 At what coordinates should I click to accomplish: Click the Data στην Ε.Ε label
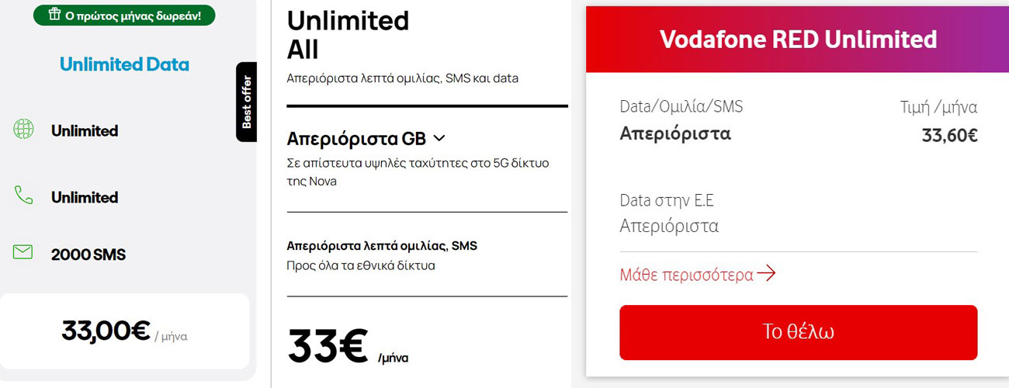click(667, 200)
